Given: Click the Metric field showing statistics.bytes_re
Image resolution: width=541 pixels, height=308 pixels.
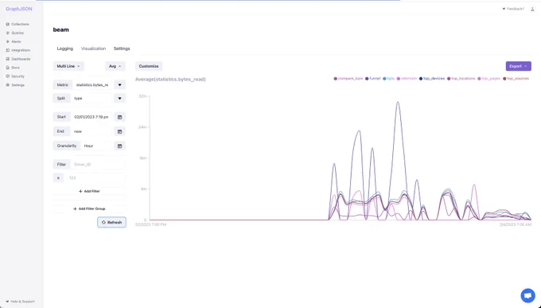Looking at the screenshot, I should (93, 85).
